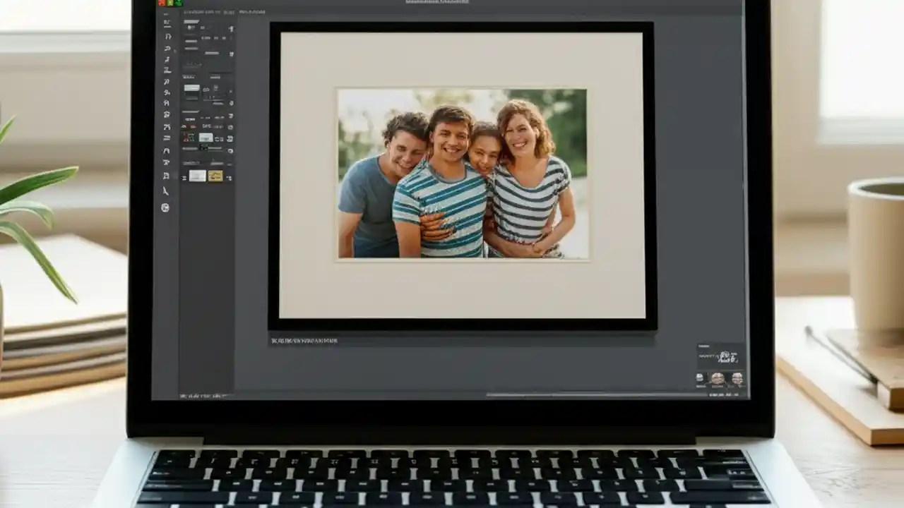Select the Hand tool near the toolbar bottom
This screenshot has width=904, height=508.
166,190
